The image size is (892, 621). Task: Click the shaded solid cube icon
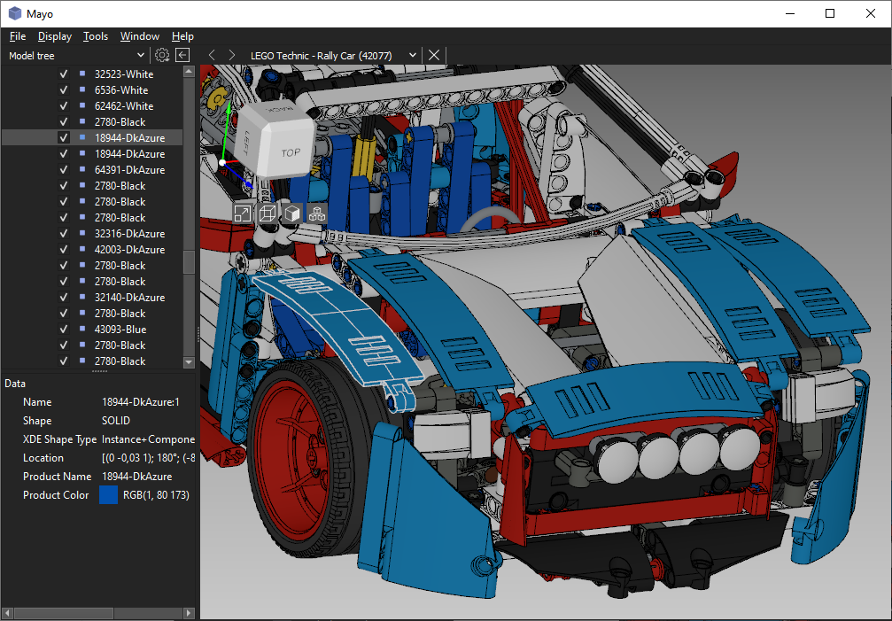(292, 213)
